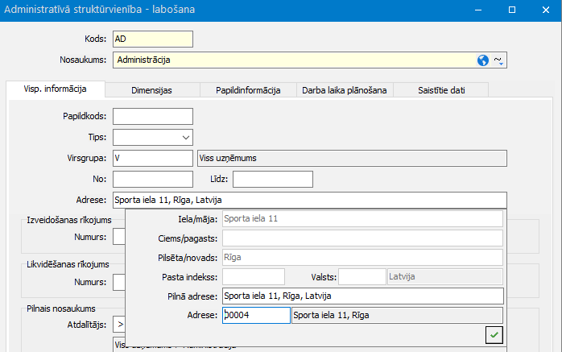Click the Kods input field
The width and height of the screenshot is (562, 352).
(153, 39)
